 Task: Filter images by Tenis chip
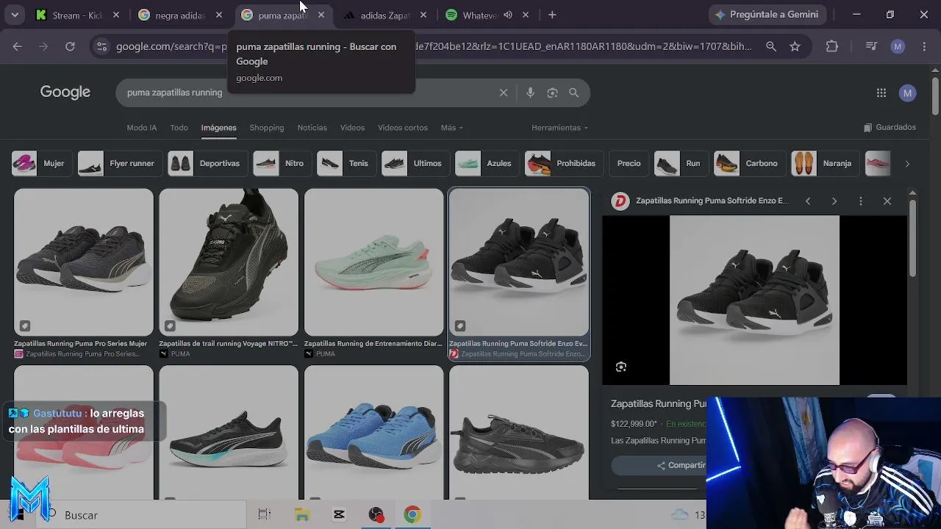[346, 163]
